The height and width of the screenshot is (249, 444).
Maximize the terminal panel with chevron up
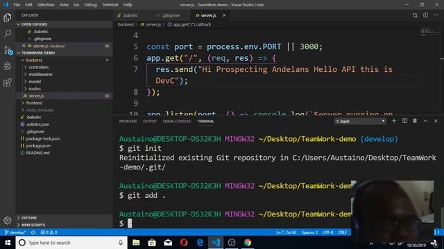click(x=425, y=121)
